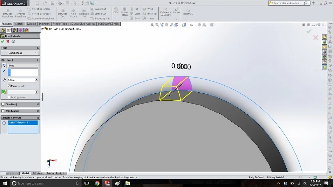Switch to the SOLIDWORKS MBD tab
333x187 pixels.
(x=108, y=24)
